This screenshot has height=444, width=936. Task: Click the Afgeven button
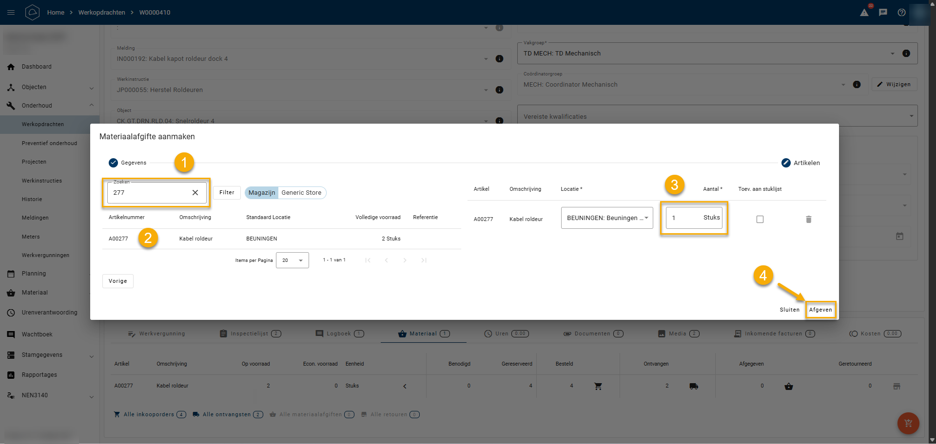click(x=820, y=310)
